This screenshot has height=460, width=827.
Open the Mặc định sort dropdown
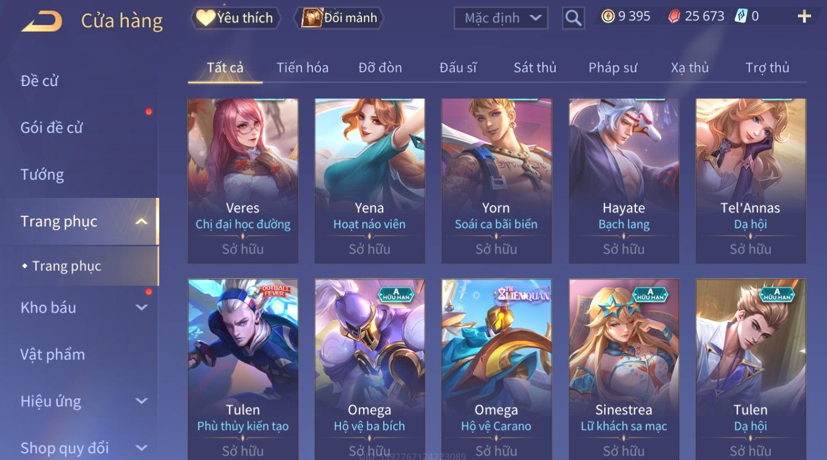(501, 18)
